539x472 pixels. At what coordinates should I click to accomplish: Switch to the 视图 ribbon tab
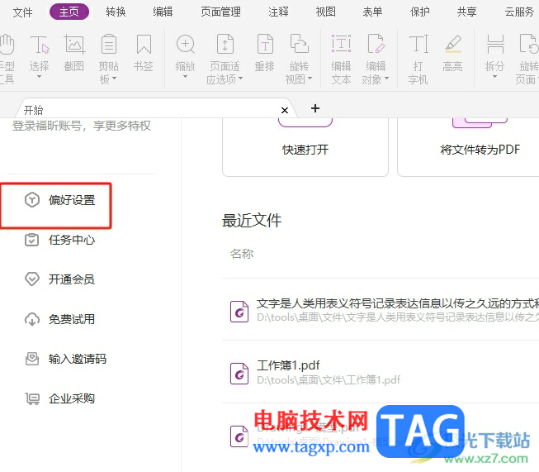coord(325,12)
